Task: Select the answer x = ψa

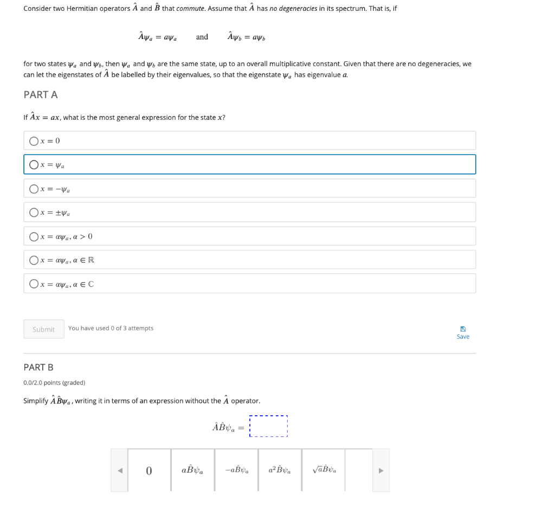Action: pos(34,164)
